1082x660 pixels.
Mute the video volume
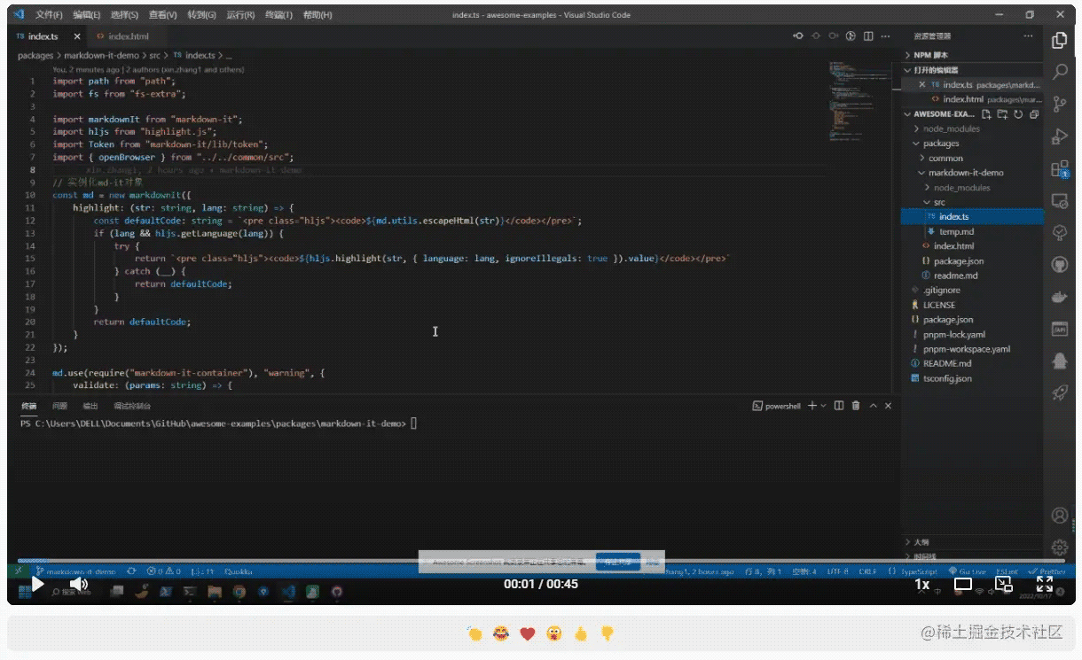[79, 584]
